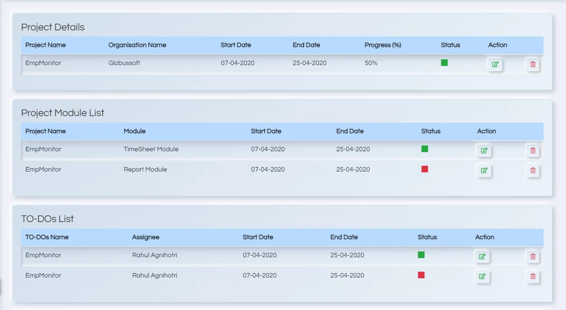Delete the Report Module row

coord(533,171)
